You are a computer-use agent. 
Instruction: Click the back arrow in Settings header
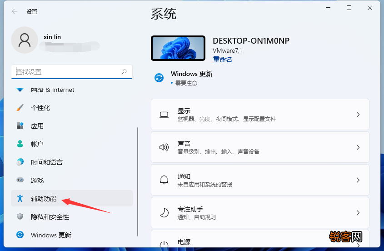[x=15, y=11]
